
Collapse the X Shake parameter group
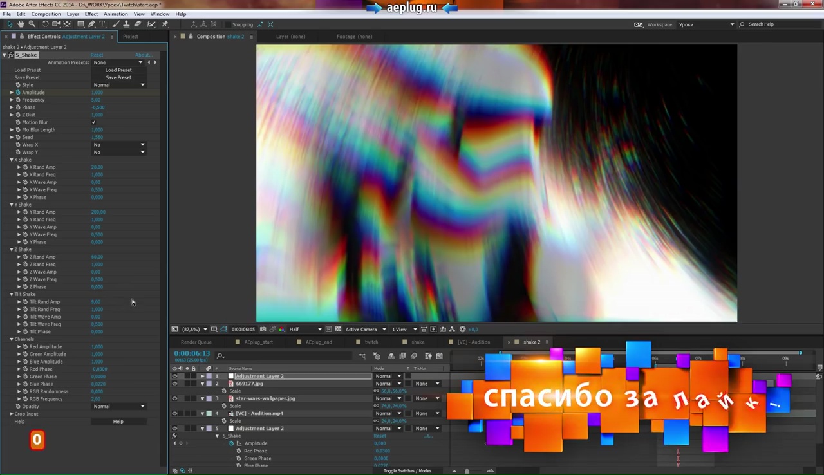(12, 160)
